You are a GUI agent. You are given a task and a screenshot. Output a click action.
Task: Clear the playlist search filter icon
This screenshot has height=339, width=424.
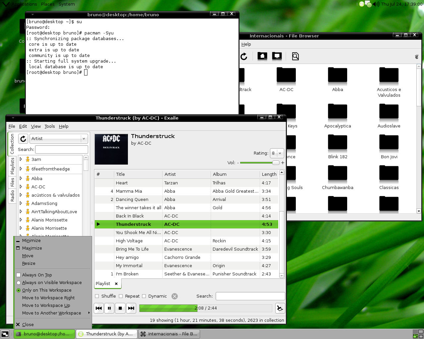[x=175, y=296]
